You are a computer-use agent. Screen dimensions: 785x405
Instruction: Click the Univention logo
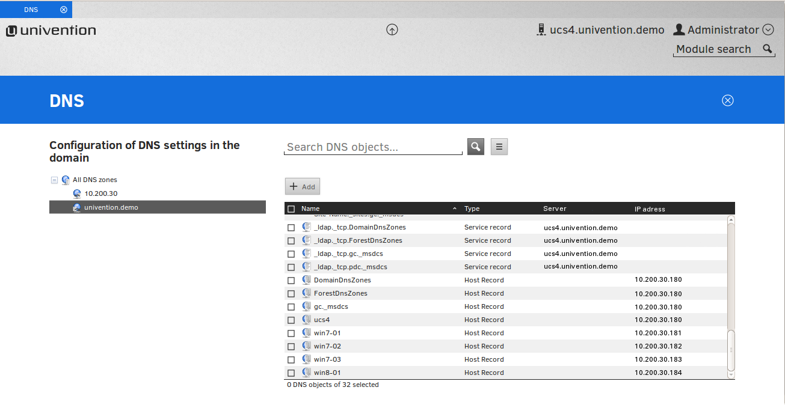coord(51,31)
